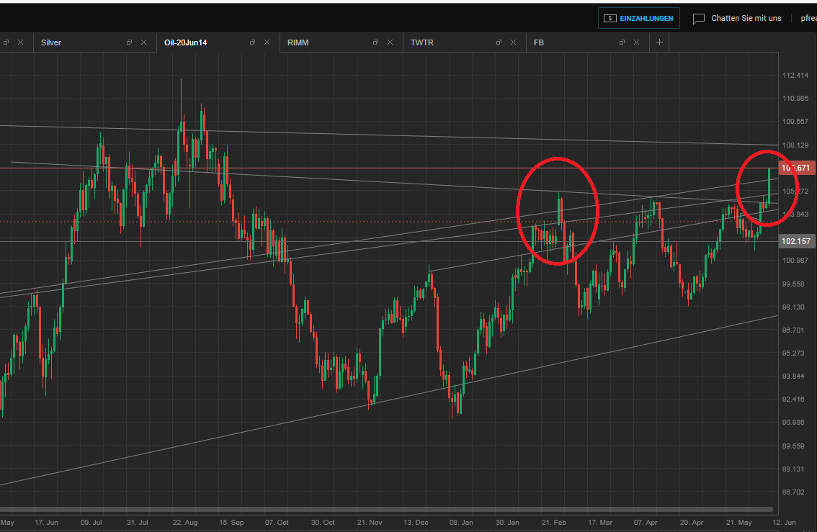The image size is (817, 532).
Task: Click the EINZAHLUNGEN button
Action: click(x=638, y=18)
